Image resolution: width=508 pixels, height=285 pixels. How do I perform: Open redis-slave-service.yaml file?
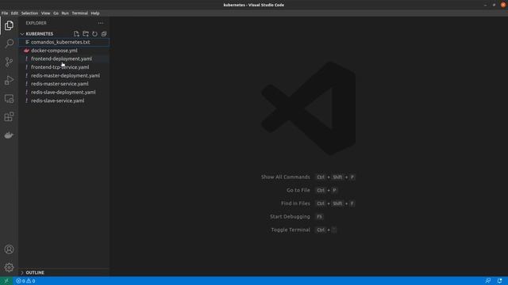pyautogui.click(x=64, y=101)
